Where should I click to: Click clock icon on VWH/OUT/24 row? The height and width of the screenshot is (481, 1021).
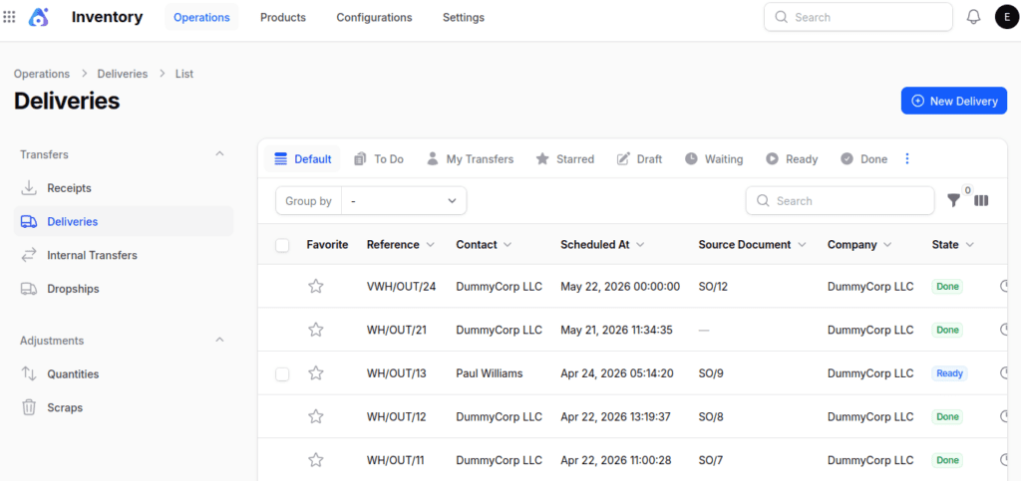(1004, 286)
